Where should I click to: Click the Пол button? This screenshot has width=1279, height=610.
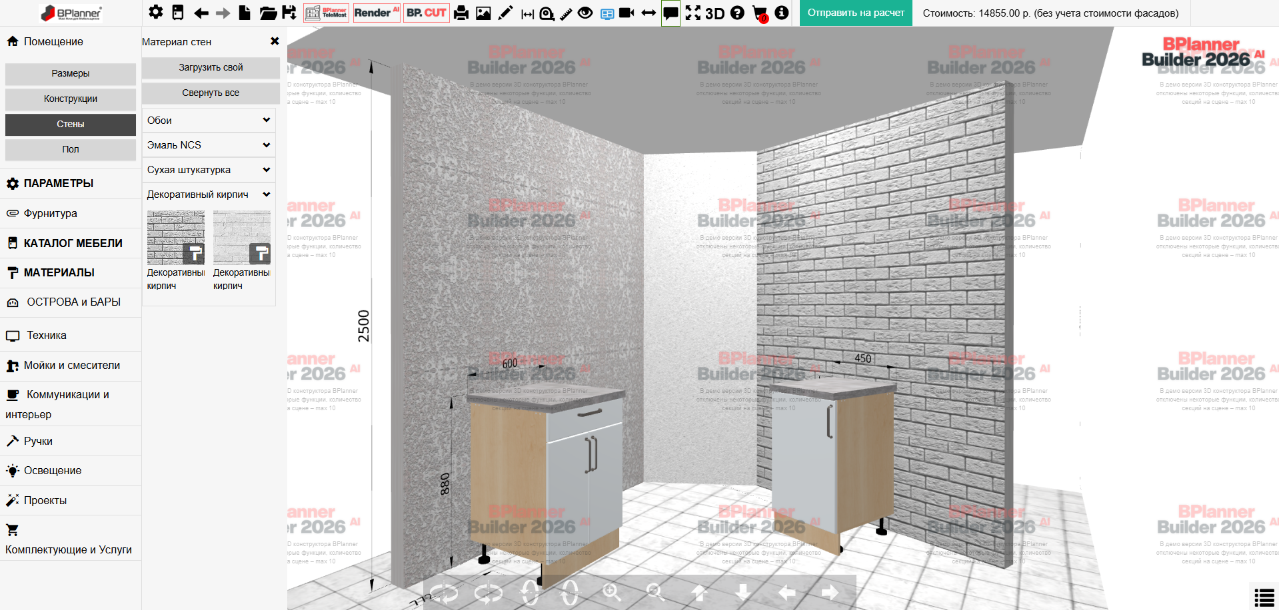(x=71, y=150)
